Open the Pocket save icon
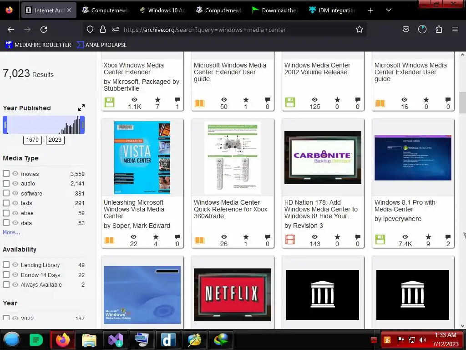This screenshot has height=350, width=466. point(405,30)
